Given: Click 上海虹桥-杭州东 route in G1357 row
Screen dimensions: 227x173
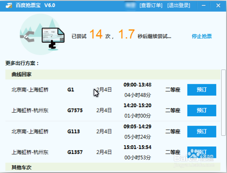Looking at the screenshot, I should 30,152.
